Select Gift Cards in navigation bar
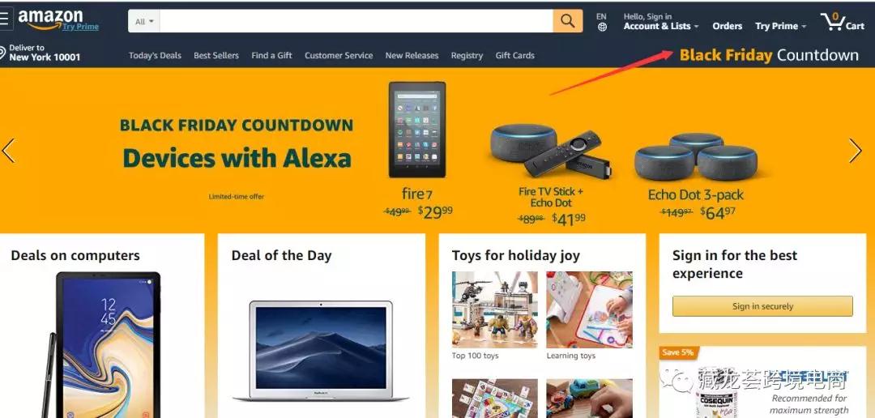 pos(514,55)
